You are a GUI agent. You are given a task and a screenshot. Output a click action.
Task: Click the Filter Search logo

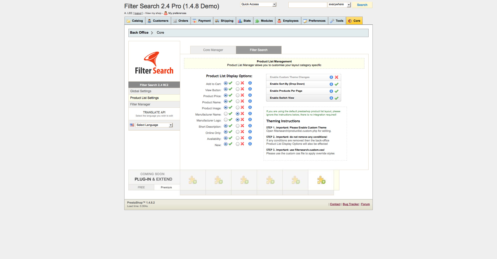[x=154, y=63]
